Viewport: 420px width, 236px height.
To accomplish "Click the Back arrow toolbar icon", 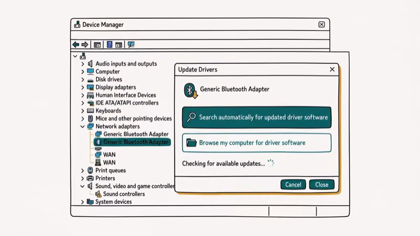I will (76, 45).
